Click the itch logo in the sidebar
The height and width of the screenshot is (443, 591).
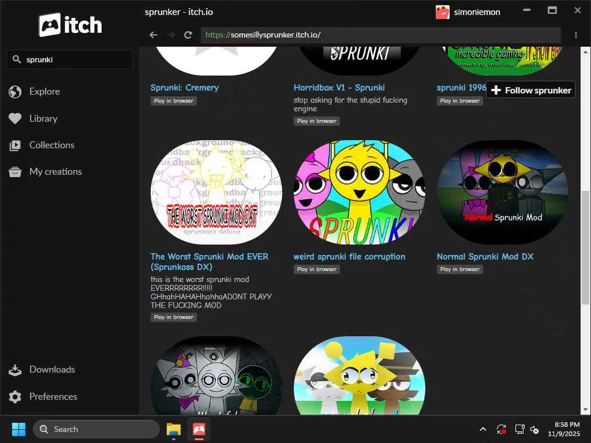coord(70,25)
